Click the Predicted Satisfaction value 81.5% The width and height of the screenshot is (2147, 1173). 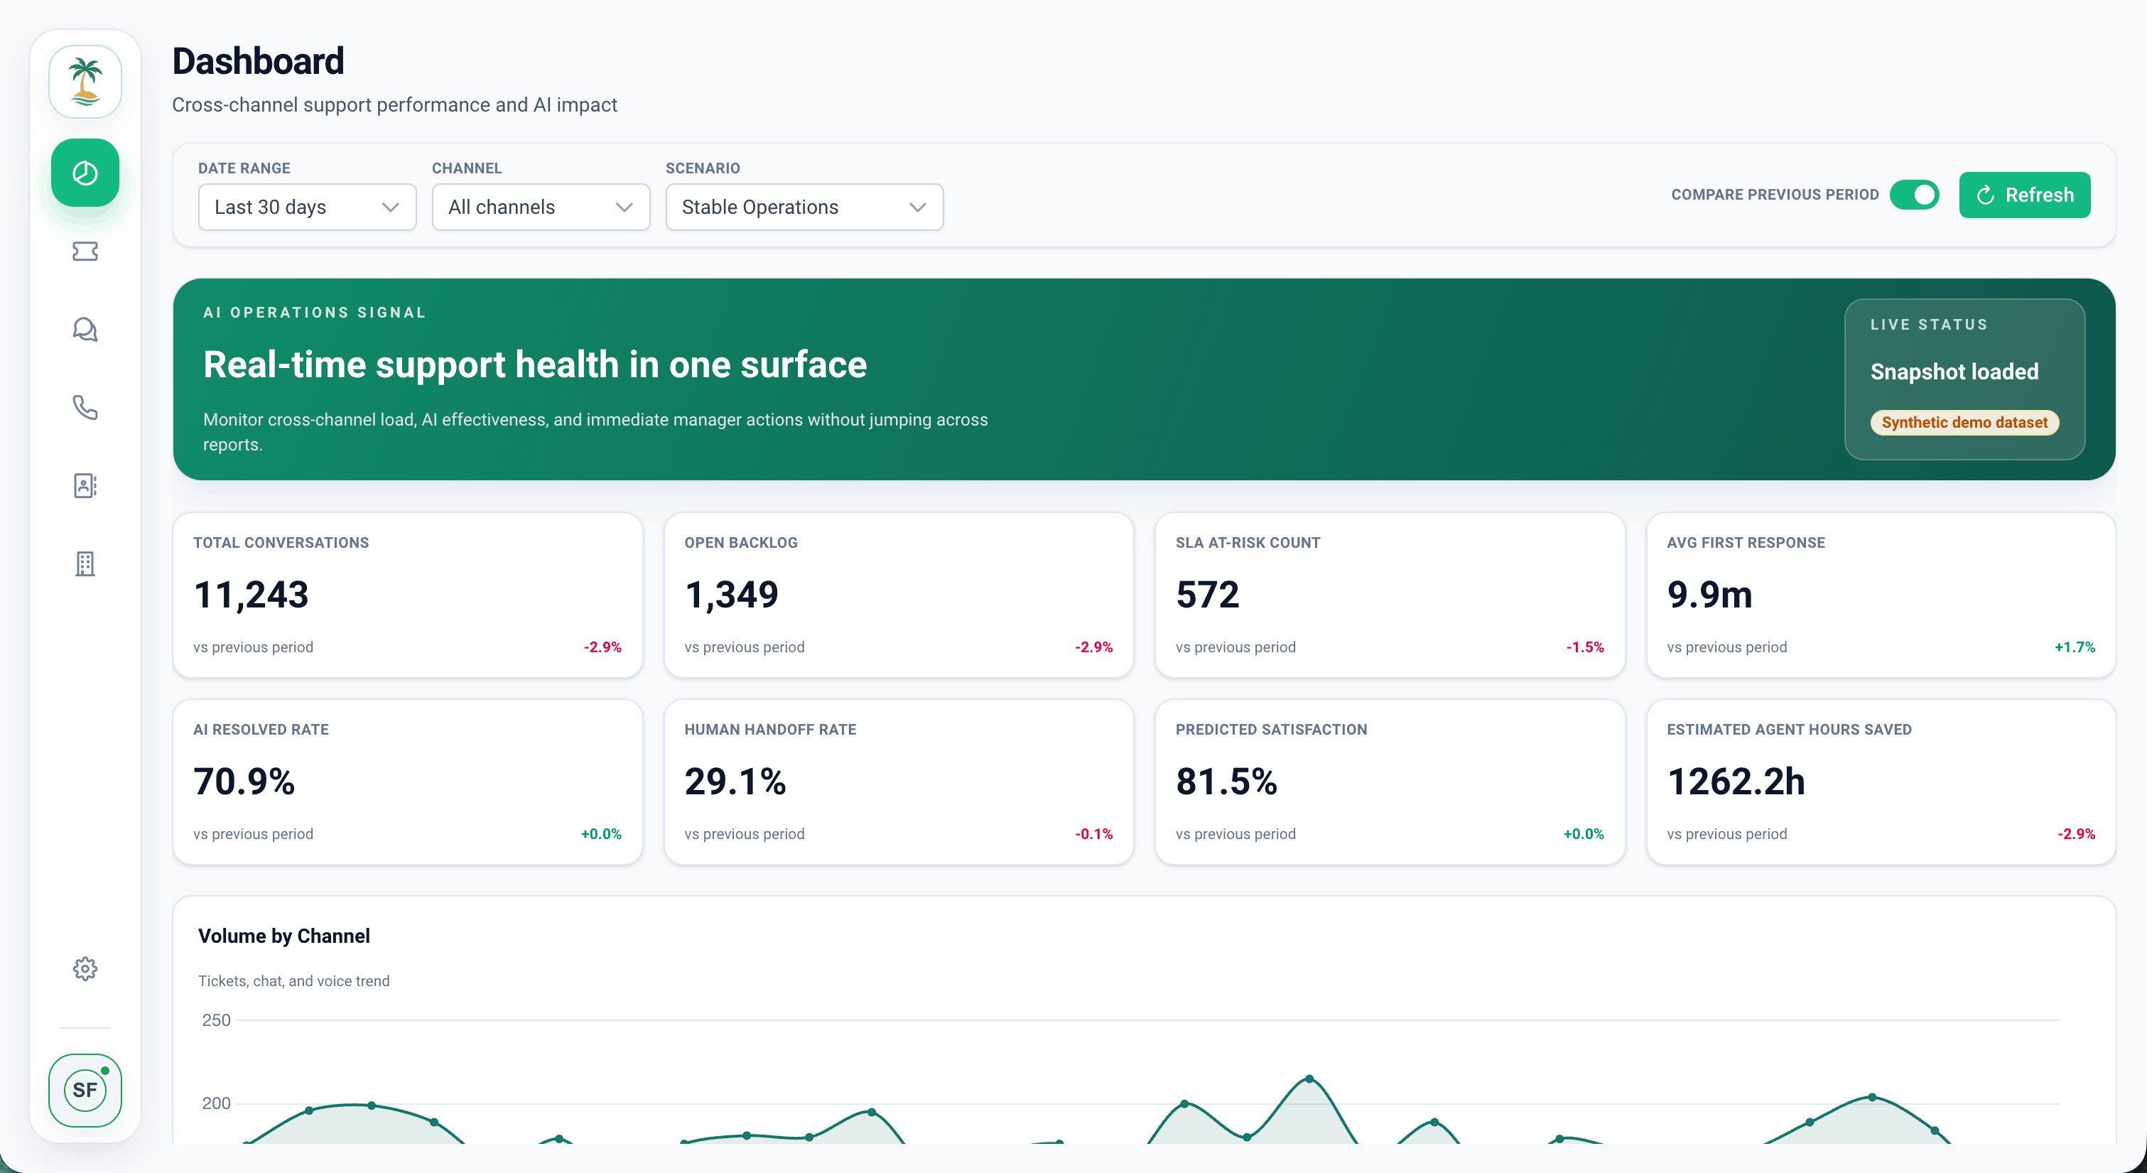pyautogui.click(x=1226, y=781)
